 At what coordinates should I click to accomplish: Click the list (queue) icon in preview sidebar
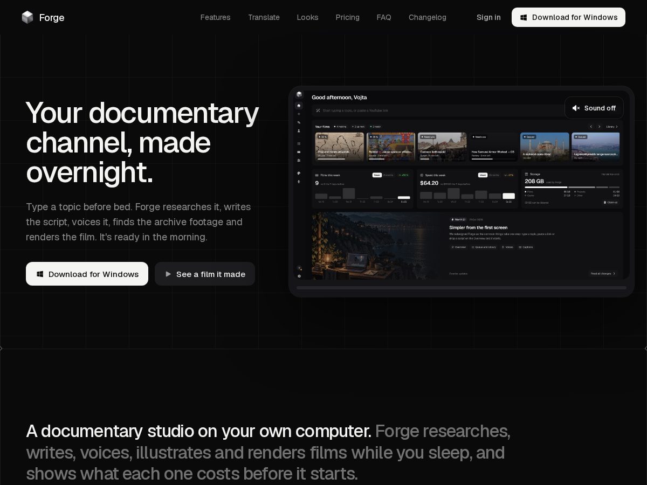point(299,144)
